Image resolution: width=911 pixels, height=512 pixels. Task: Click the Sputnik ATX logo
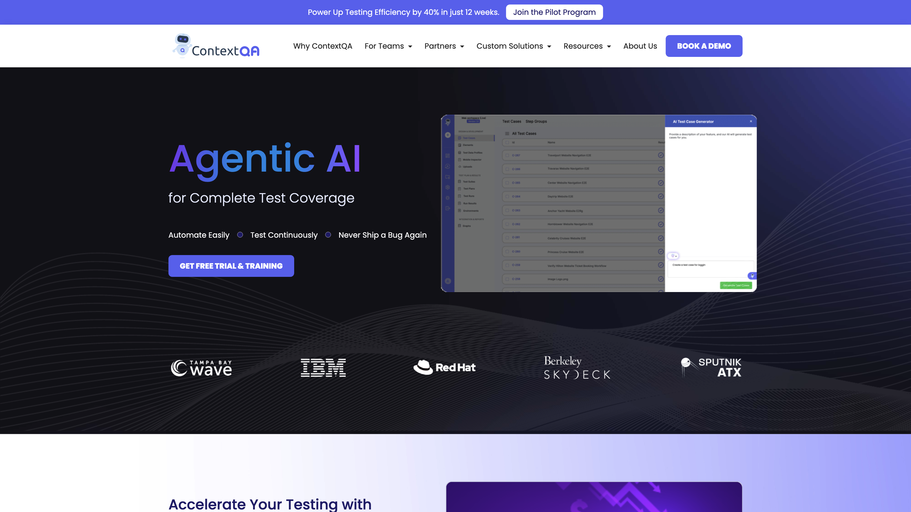click(711, 368)
